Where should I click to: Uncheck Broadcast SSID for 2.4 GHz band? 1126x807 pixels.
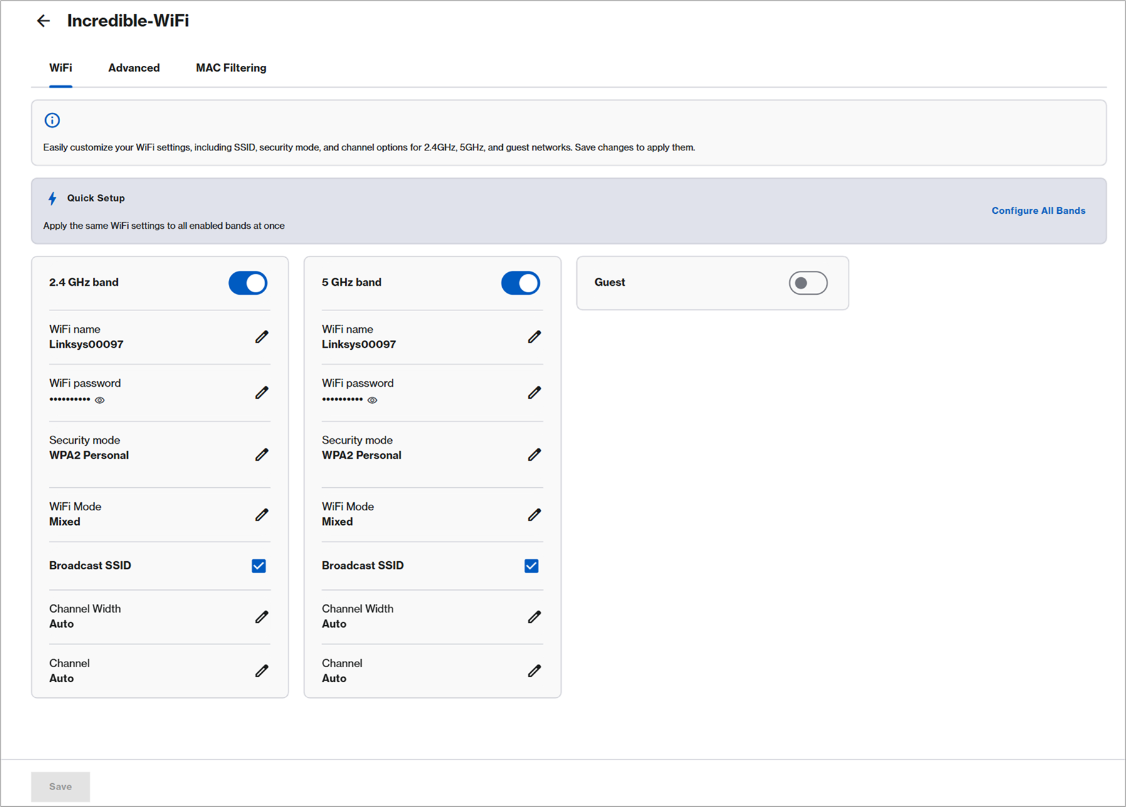(x=258, y=566)
